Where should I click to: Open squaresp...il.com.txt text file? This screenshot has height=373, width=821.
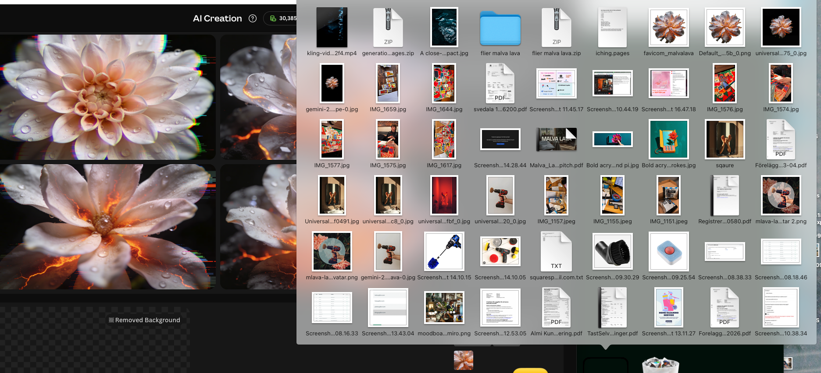click(x=557, y=251)
